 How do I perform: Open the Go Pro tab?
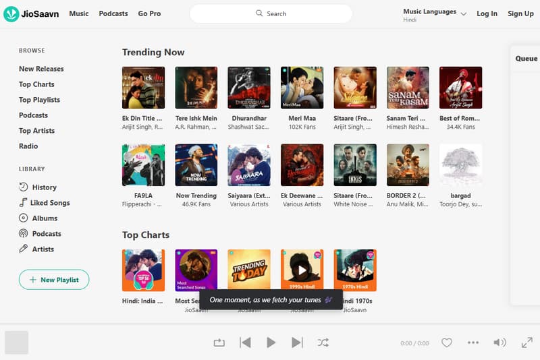(x=149, y=13)
